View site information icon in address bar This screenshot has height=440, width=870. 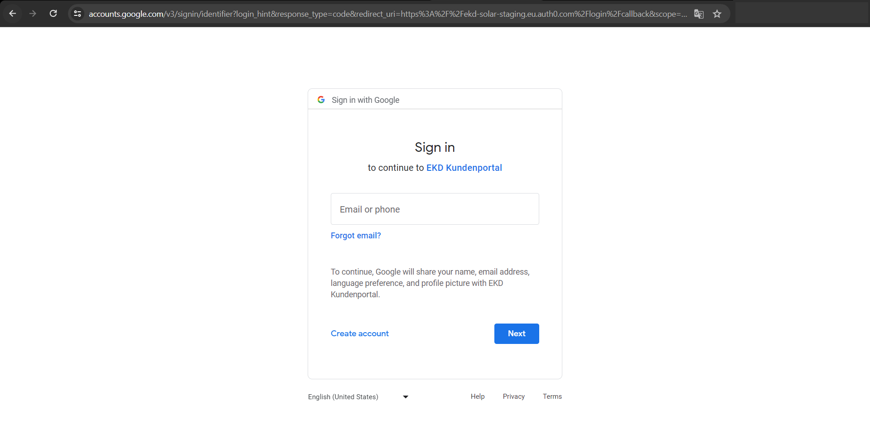point(77,14)
